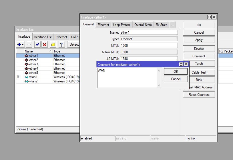Click the MTU field showing 1500
The width and height of the screenshot is (233, 160).
point(149,46)
